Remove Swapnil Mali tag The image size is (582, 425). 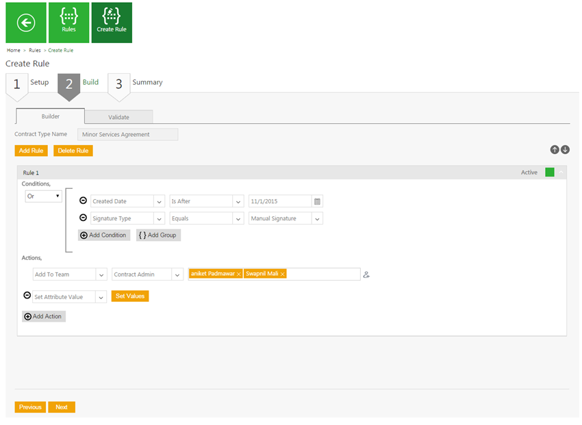coord(283,274)
